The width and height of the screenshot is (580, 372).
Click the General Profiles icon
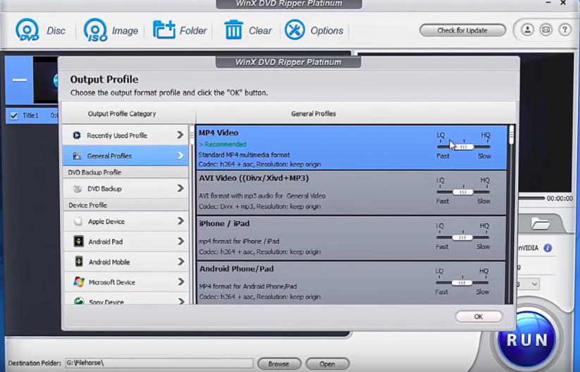coord(77,155)
